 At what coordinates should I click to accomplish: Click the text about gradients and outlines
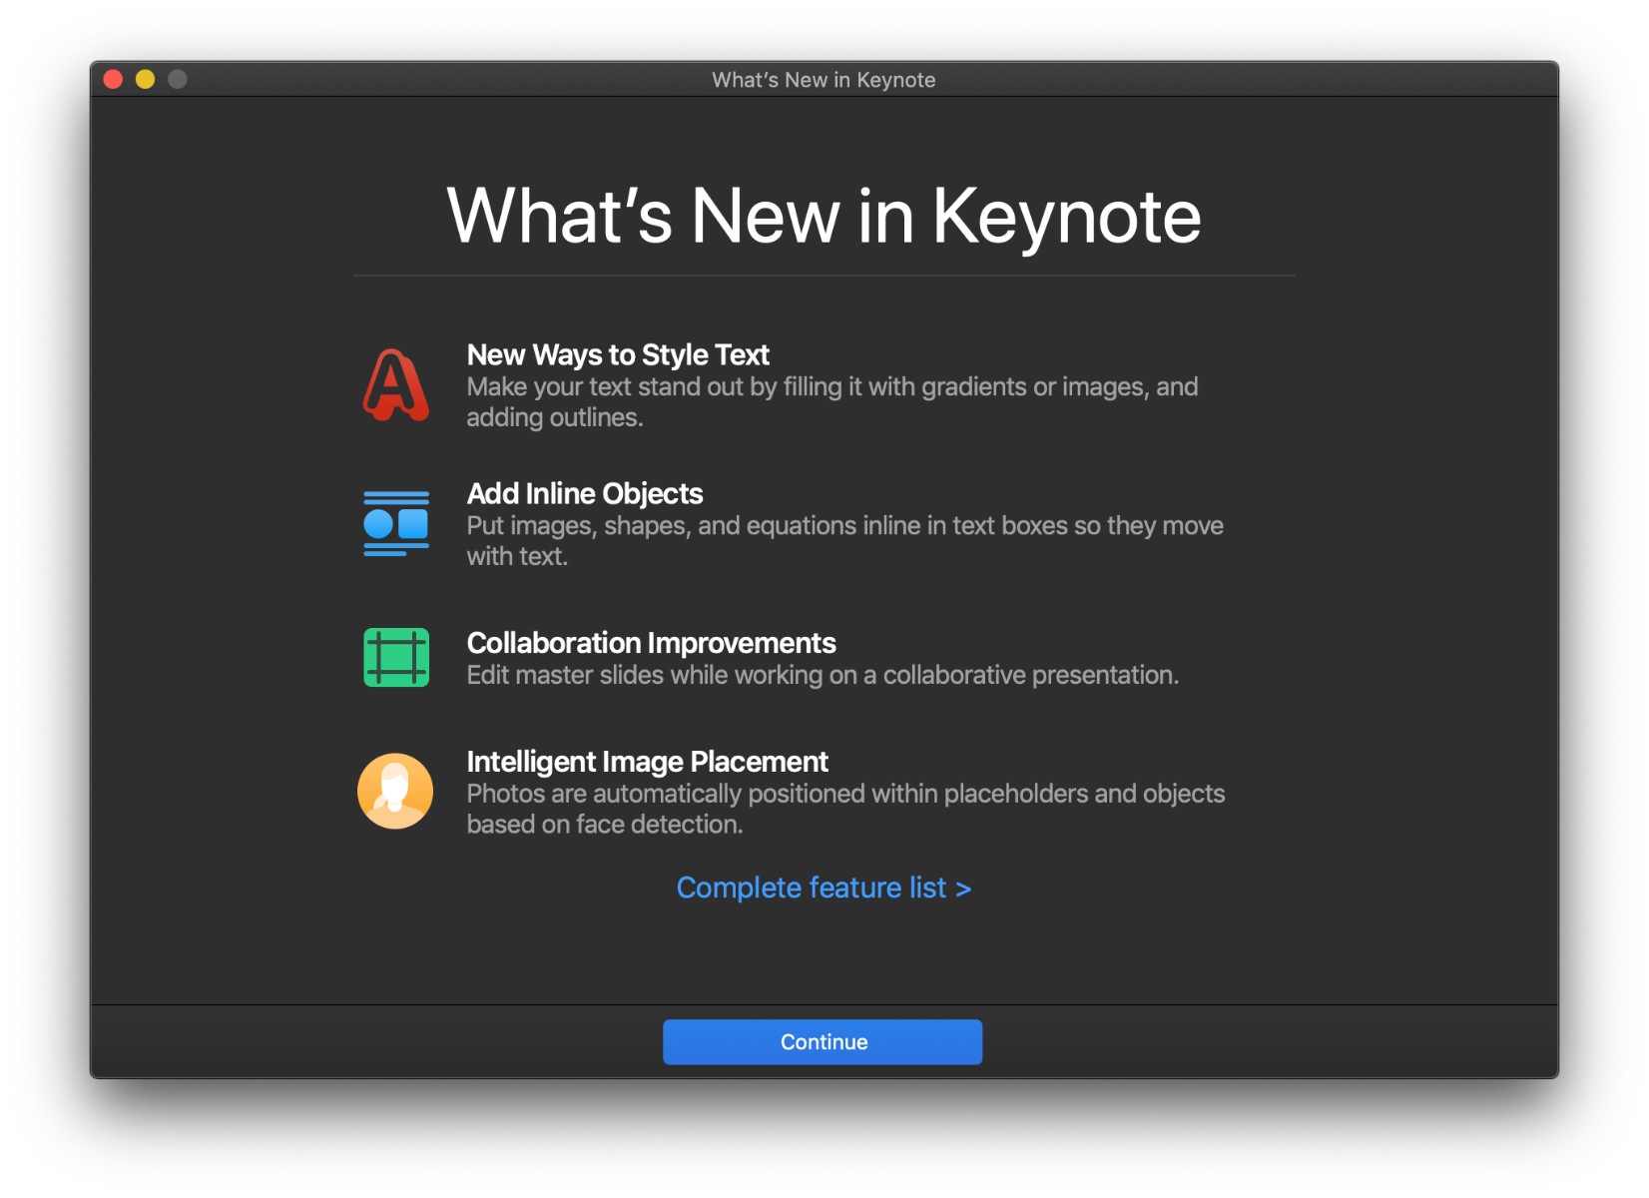832,402
